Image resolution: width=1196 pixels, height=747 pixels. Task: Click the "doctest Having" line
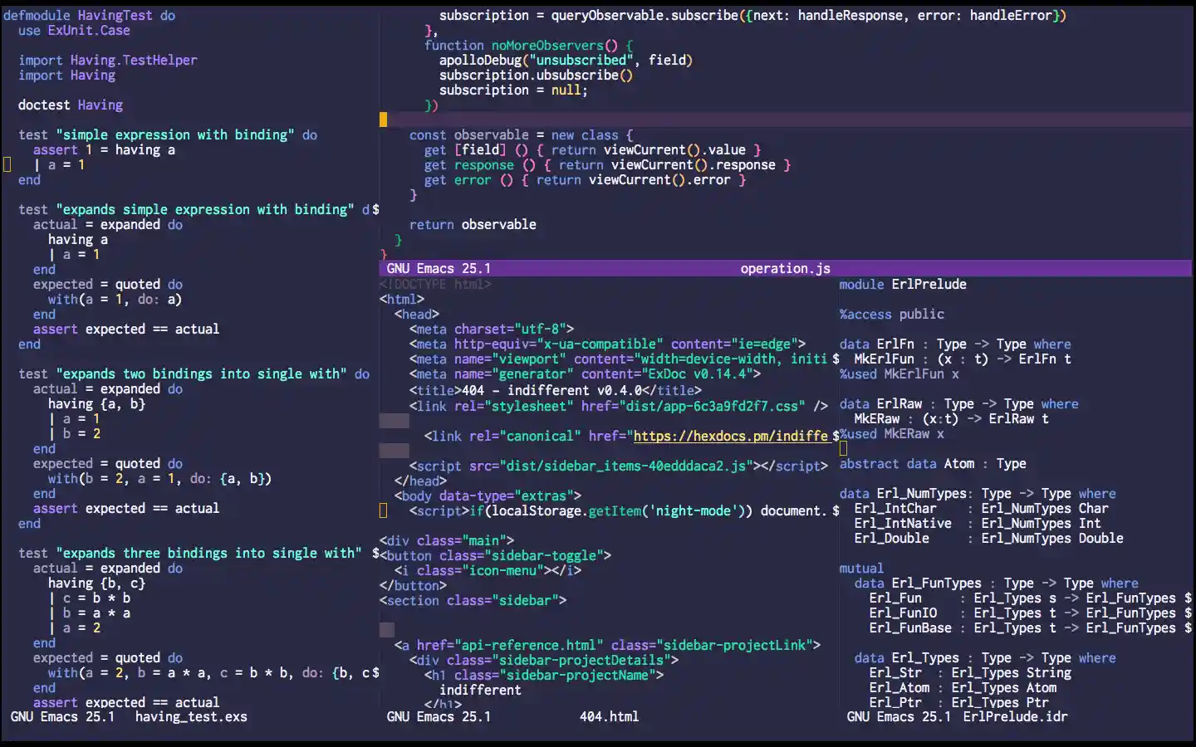point(71,105)
